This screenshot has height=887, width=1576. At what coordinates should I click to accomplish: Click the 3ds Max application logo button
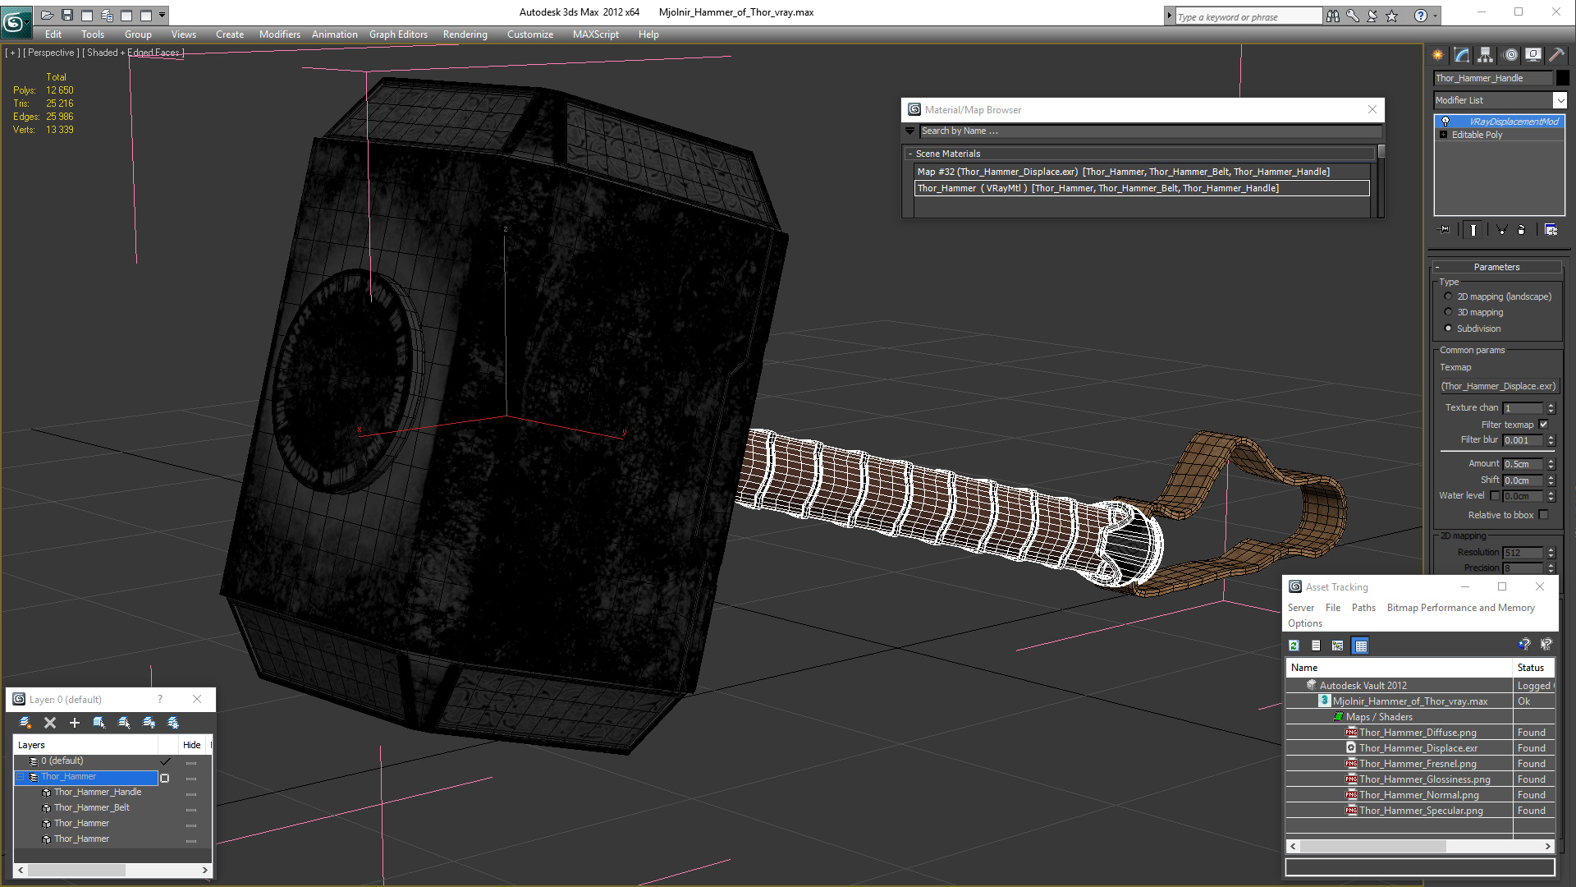coord(15,22)
